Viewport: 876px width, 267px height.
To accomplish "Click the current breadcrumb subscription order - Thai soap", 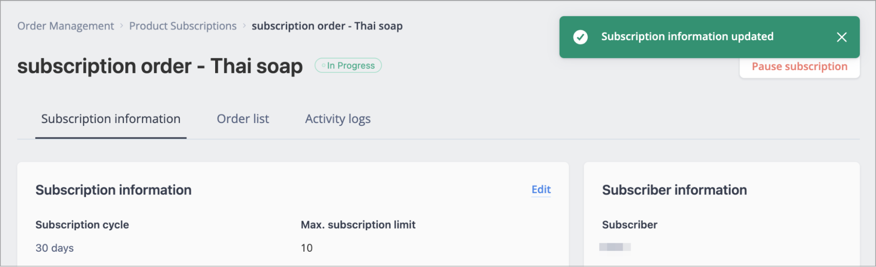I will click(327, 26).
